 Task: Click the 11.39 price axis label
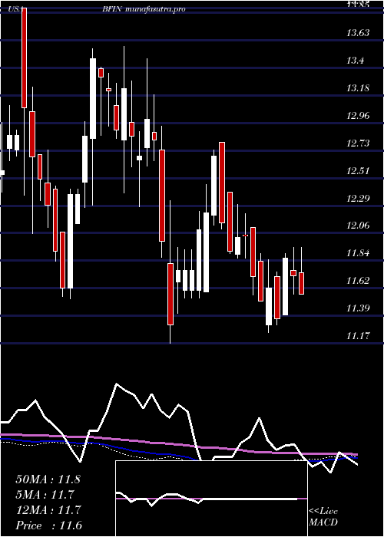click(358, 308)
